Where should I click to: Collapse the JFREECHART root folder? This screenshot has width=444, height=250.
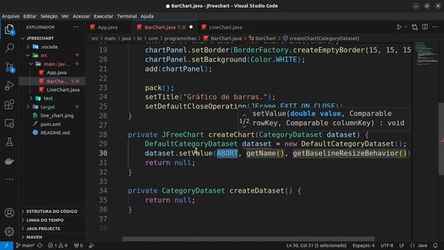[x=23, y=38]
